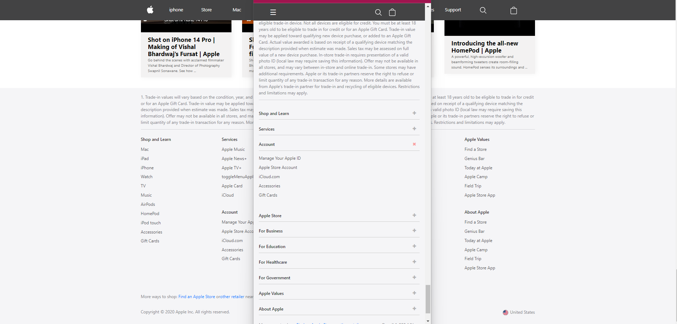
Task: Click the Apple logo in the navigation bar
Action: 150,10
